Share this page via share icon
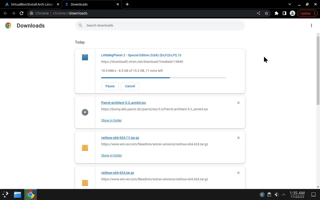This screenshot has width=320, height=200. click(x=258, y=13)
